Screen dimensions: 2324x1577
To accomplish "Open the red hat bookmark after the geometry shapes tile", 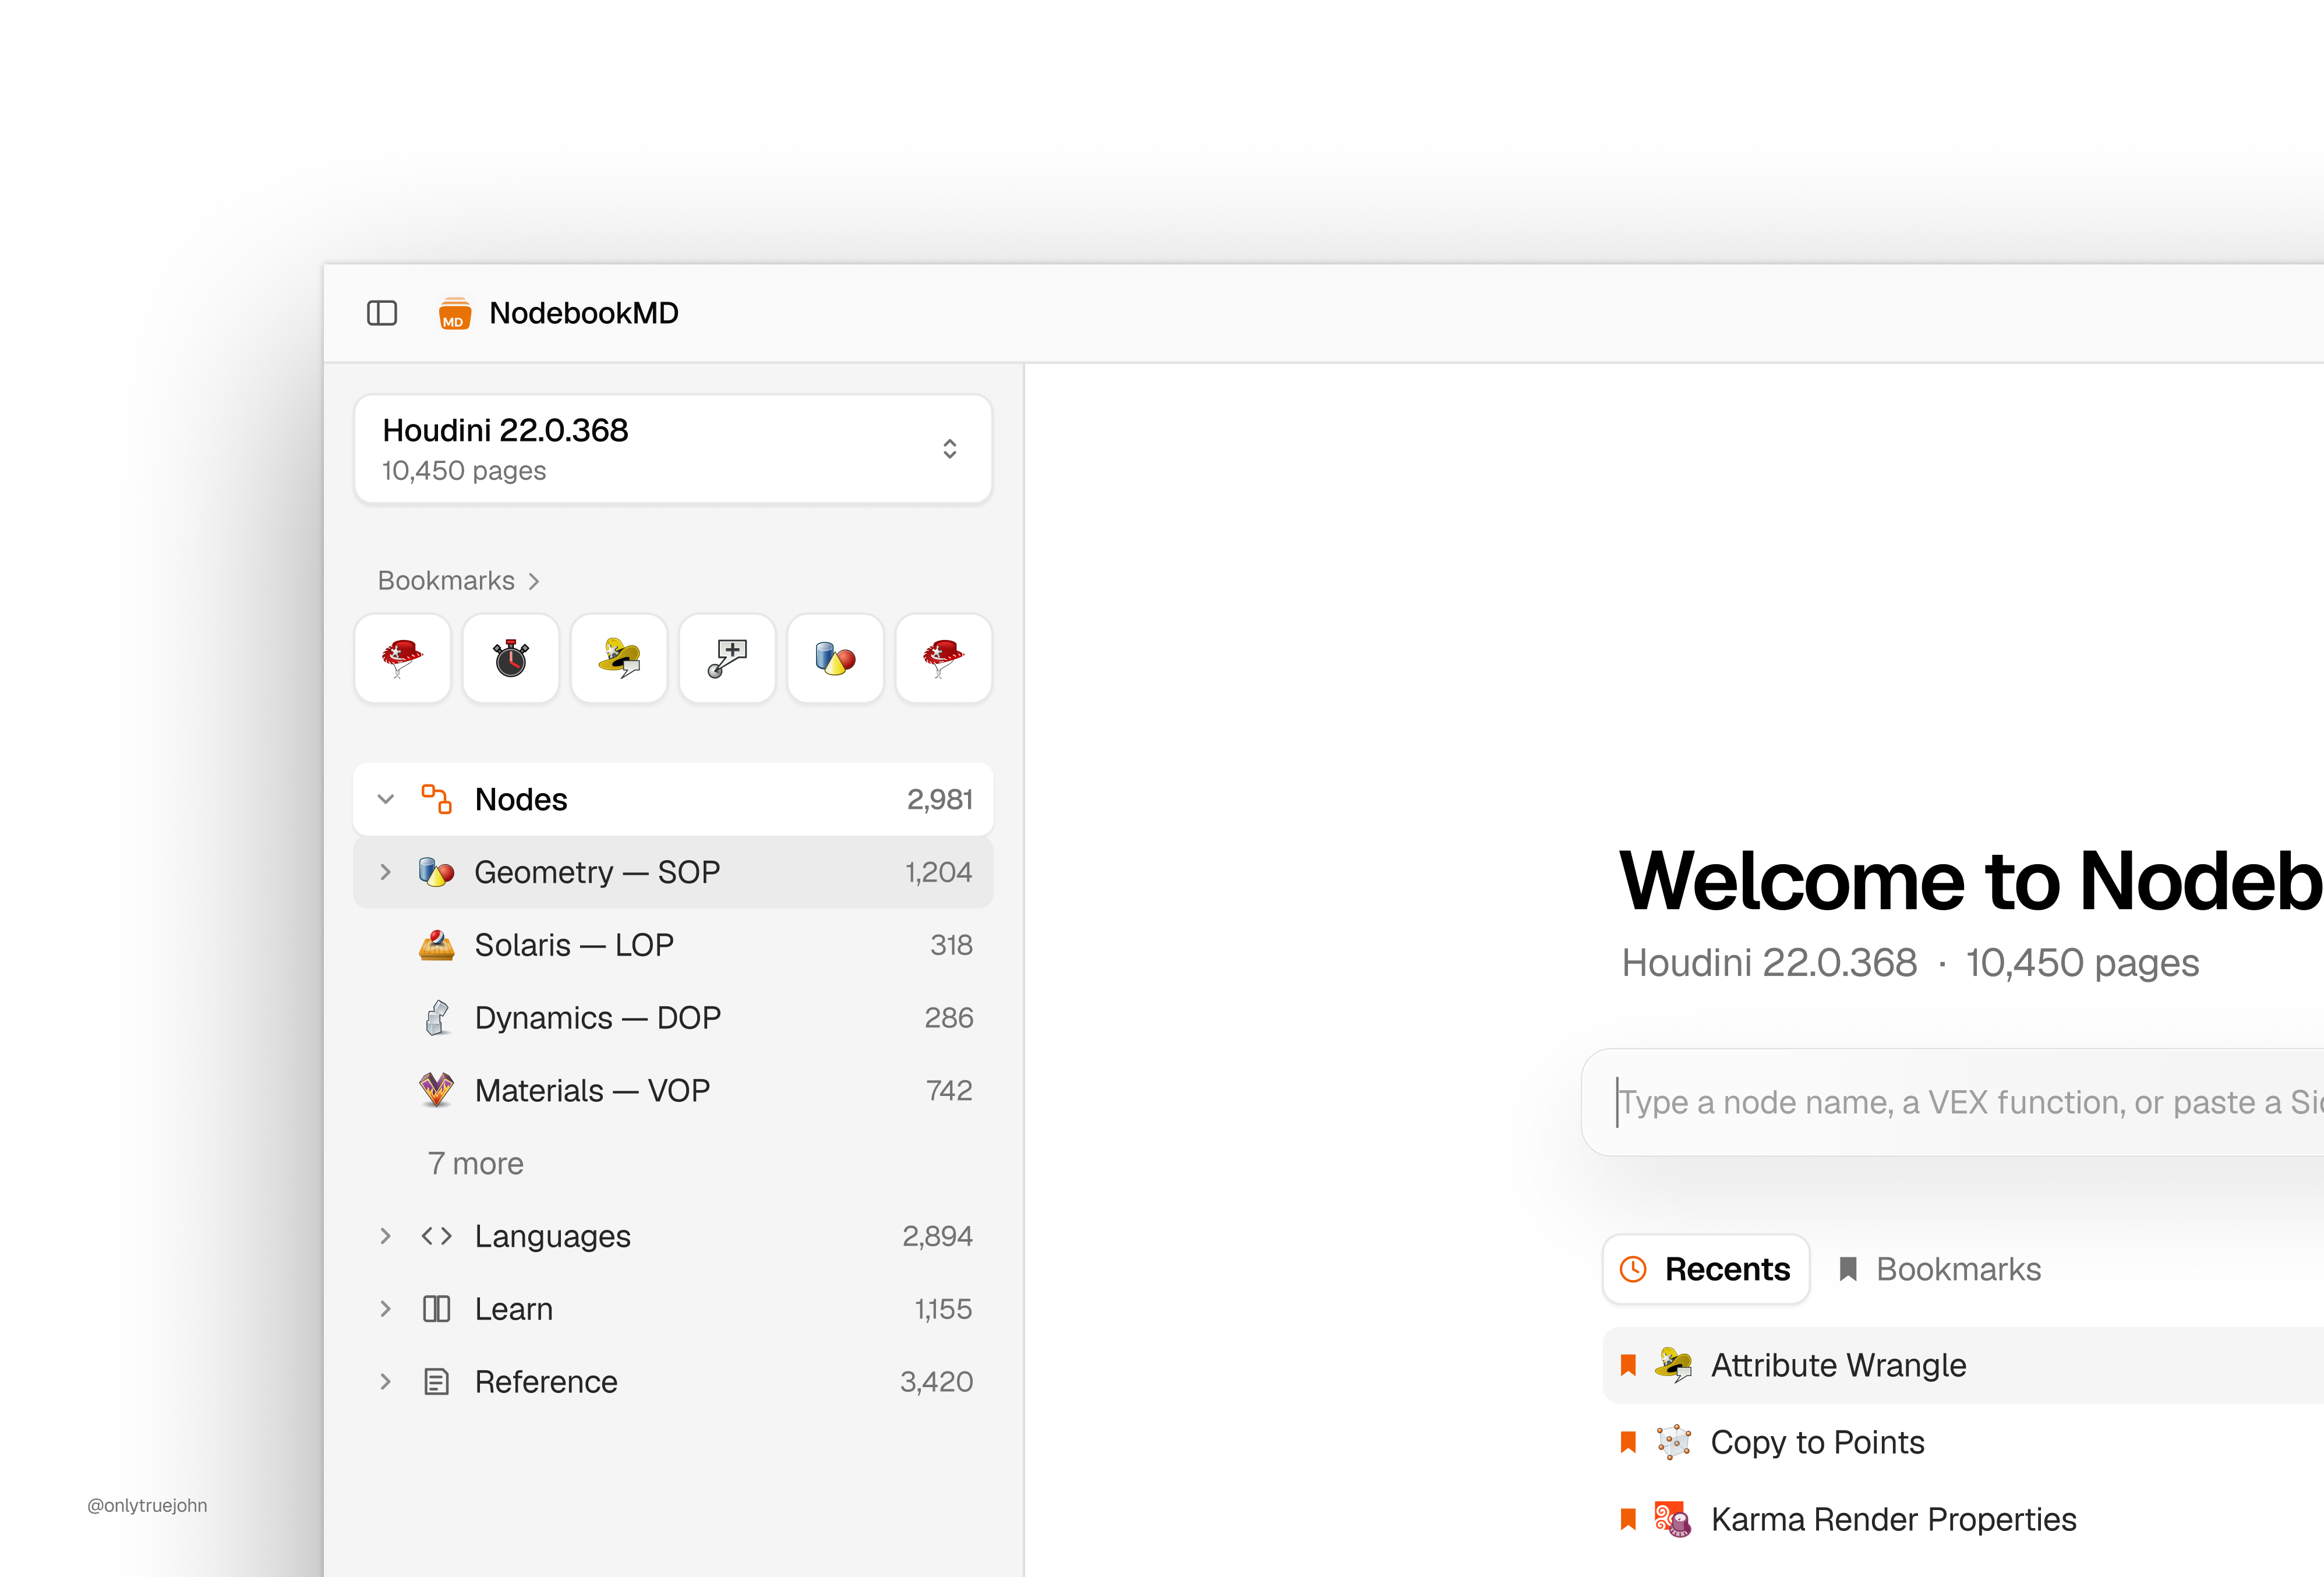I will click(943, 658).
